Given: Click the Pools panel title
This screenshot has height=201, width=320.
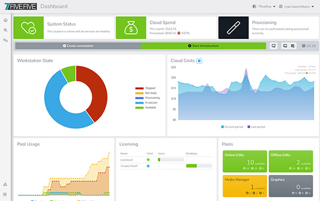Looking at the screenshot, I should (227, 144).
